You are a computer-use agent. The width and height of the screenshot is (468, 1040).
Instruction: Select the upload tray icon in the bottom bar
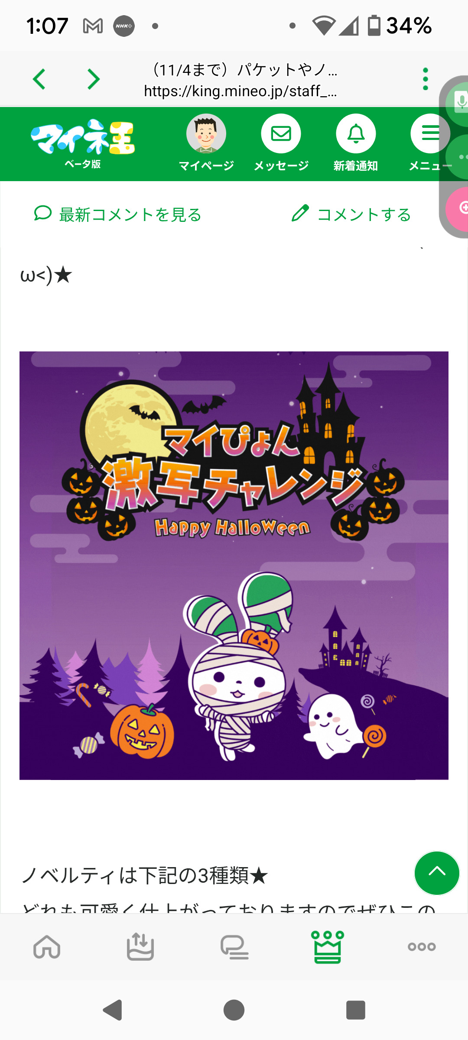[x=140, y=946]
